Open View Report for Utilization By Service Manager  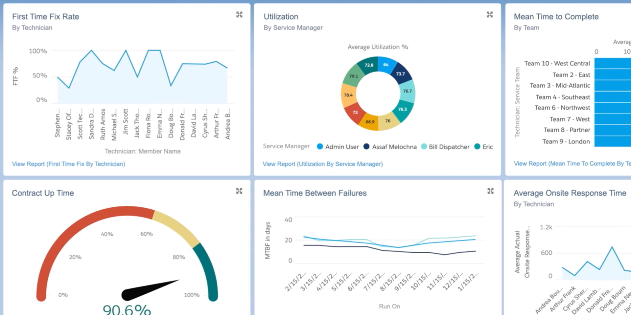pos(322,164)
